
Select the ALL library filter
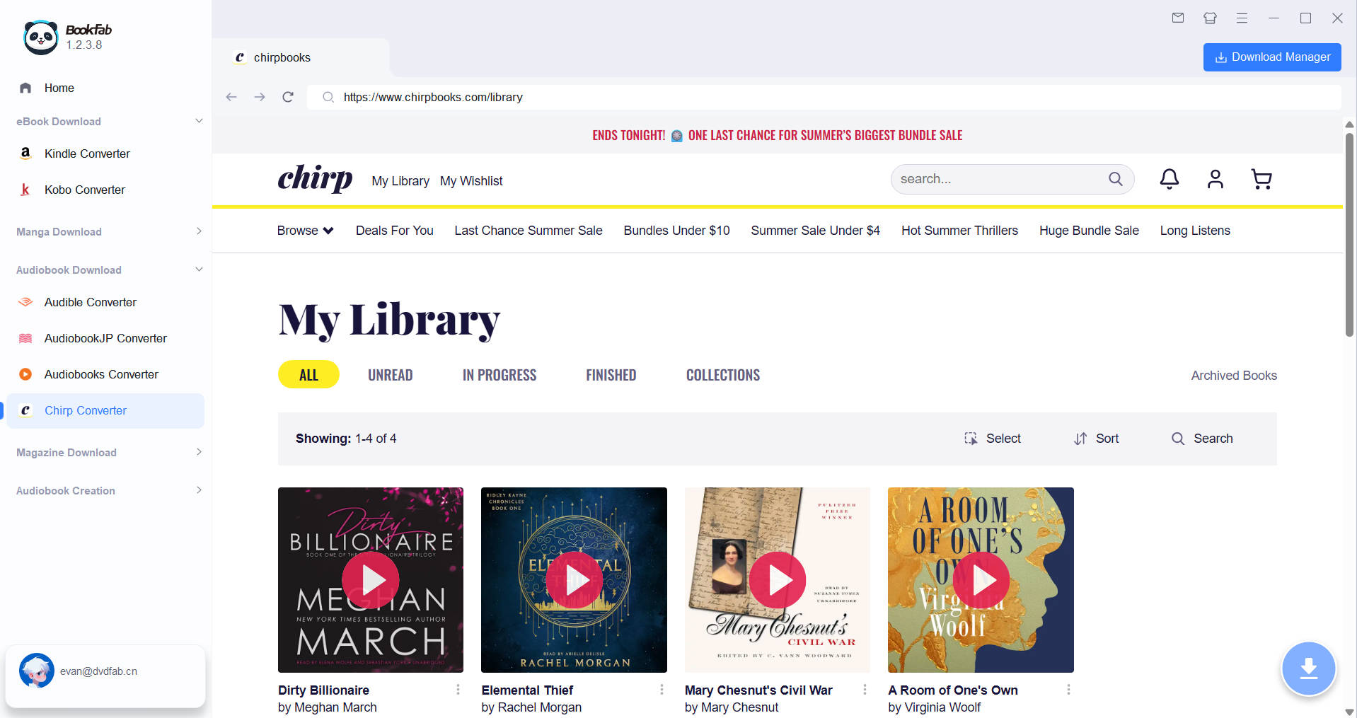pyautogui.click(x=308, y=375)
